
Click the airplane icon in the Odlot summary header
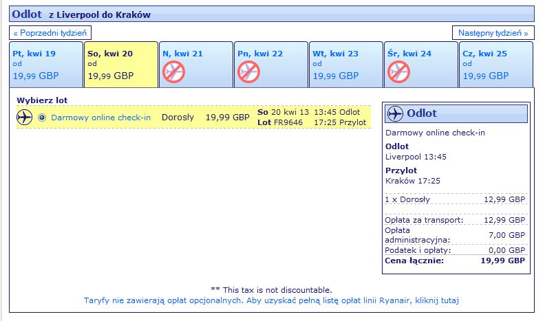[395, 113]
